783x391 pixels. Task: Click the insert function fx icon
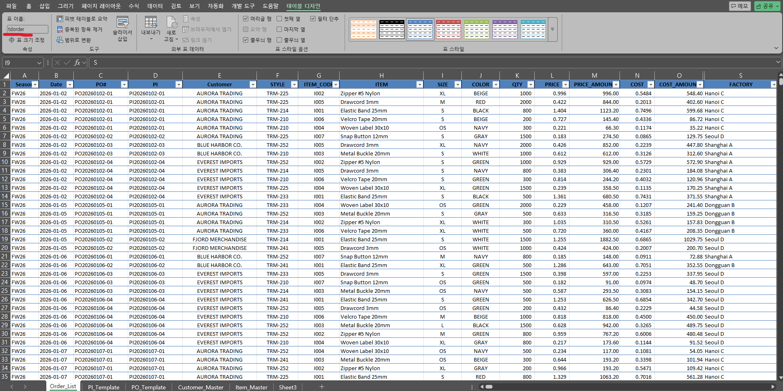77,63
